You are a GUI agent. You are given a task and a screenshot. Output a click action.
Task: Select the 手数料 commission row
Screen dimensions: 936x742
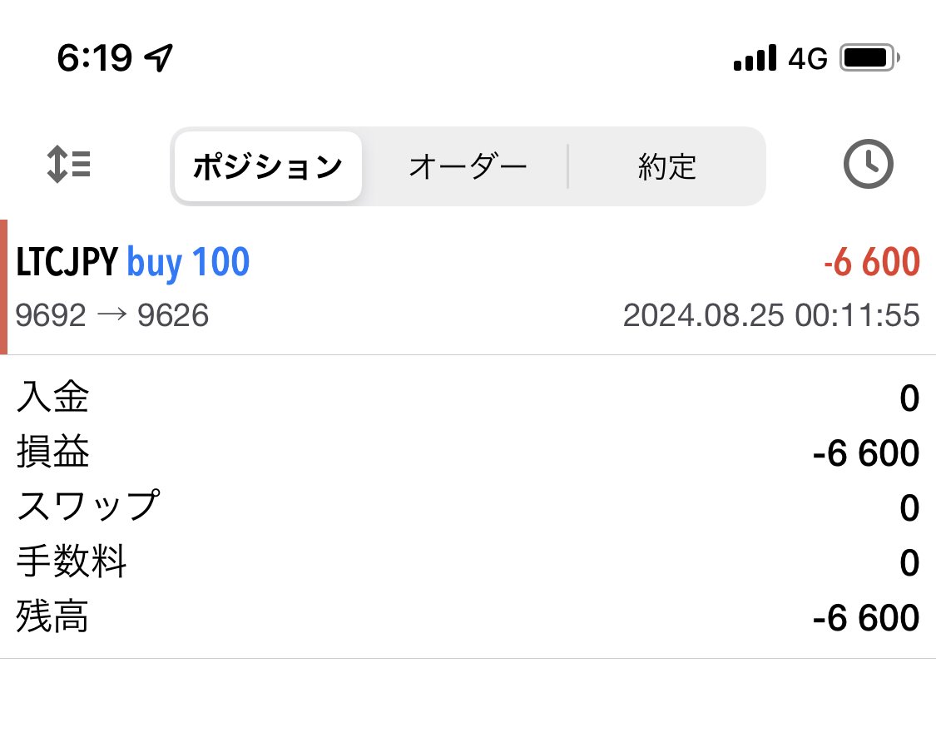point(468,561)
